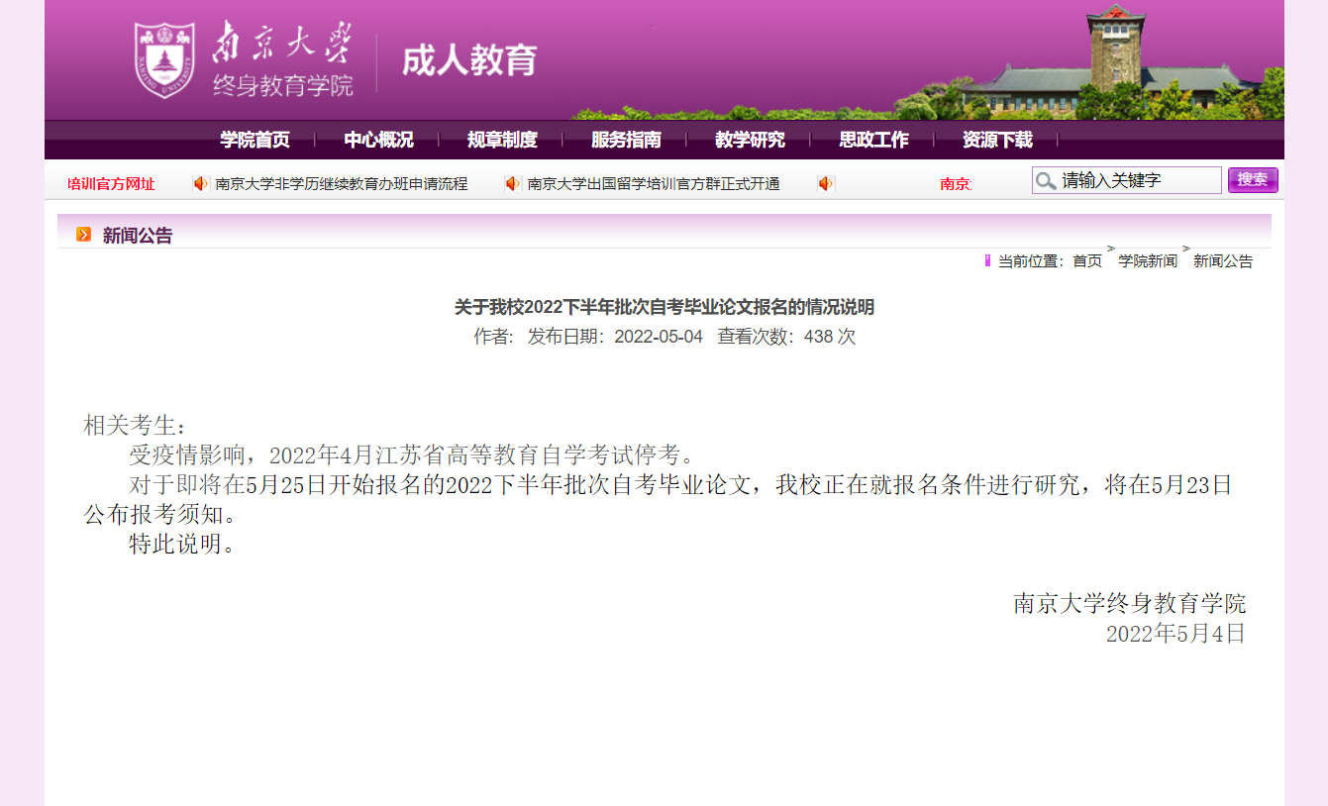Viewport: 1328px width, 806px height.
Task: Click the purple 搜索 button
Action: point(1253,180)
